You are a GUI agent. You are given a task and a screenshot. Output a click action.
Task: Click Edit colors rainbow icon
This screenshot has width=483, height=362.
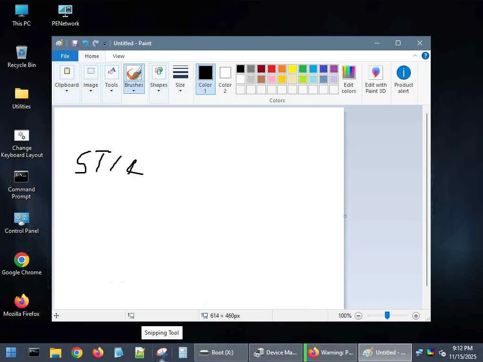[x=349, y=72]
